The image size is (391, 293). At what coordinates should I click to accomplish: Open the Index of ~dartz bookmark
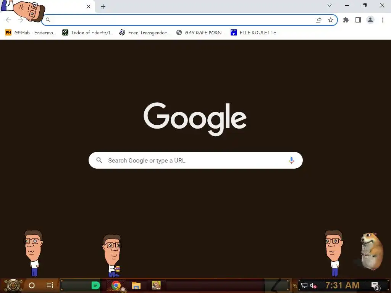[x=87, y=33]
